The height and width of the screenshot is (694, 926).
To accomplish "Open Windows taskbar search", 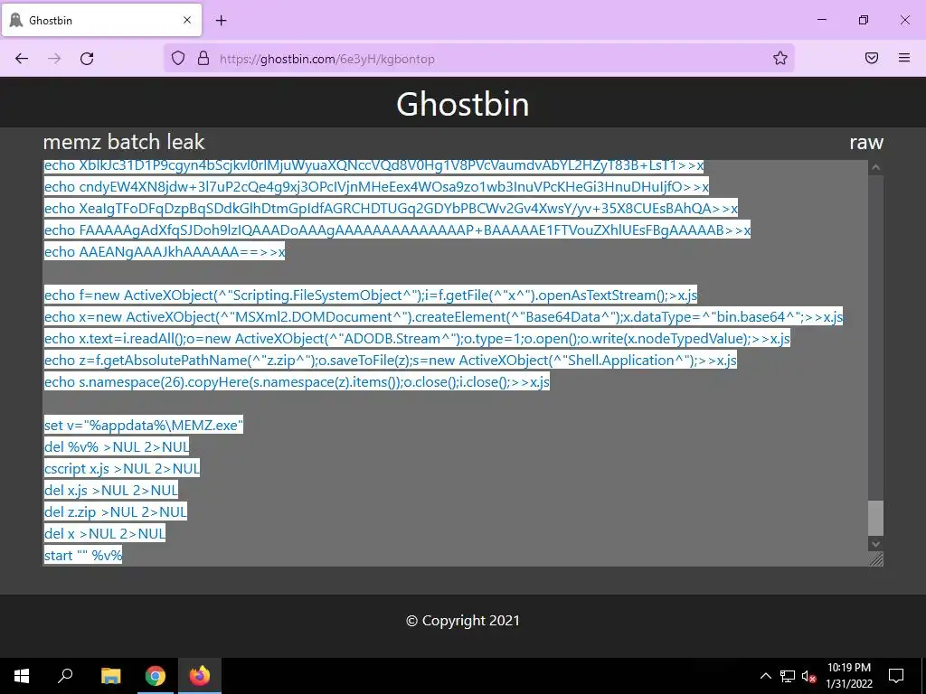I will click(65, 676).
